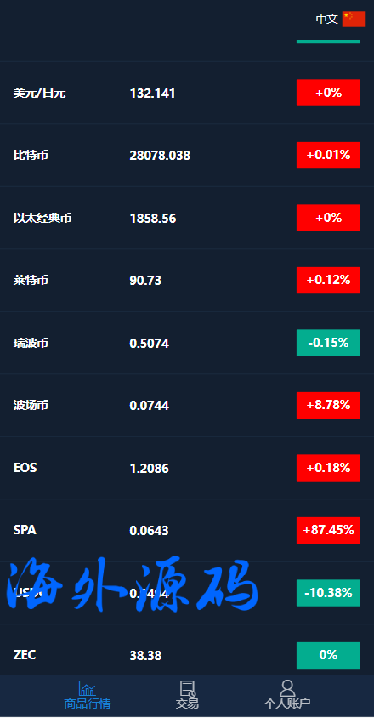The width and height of the screenshot is (374, 718).
Task: Click the 0% badge for ZEC
Action: [328, 655]
